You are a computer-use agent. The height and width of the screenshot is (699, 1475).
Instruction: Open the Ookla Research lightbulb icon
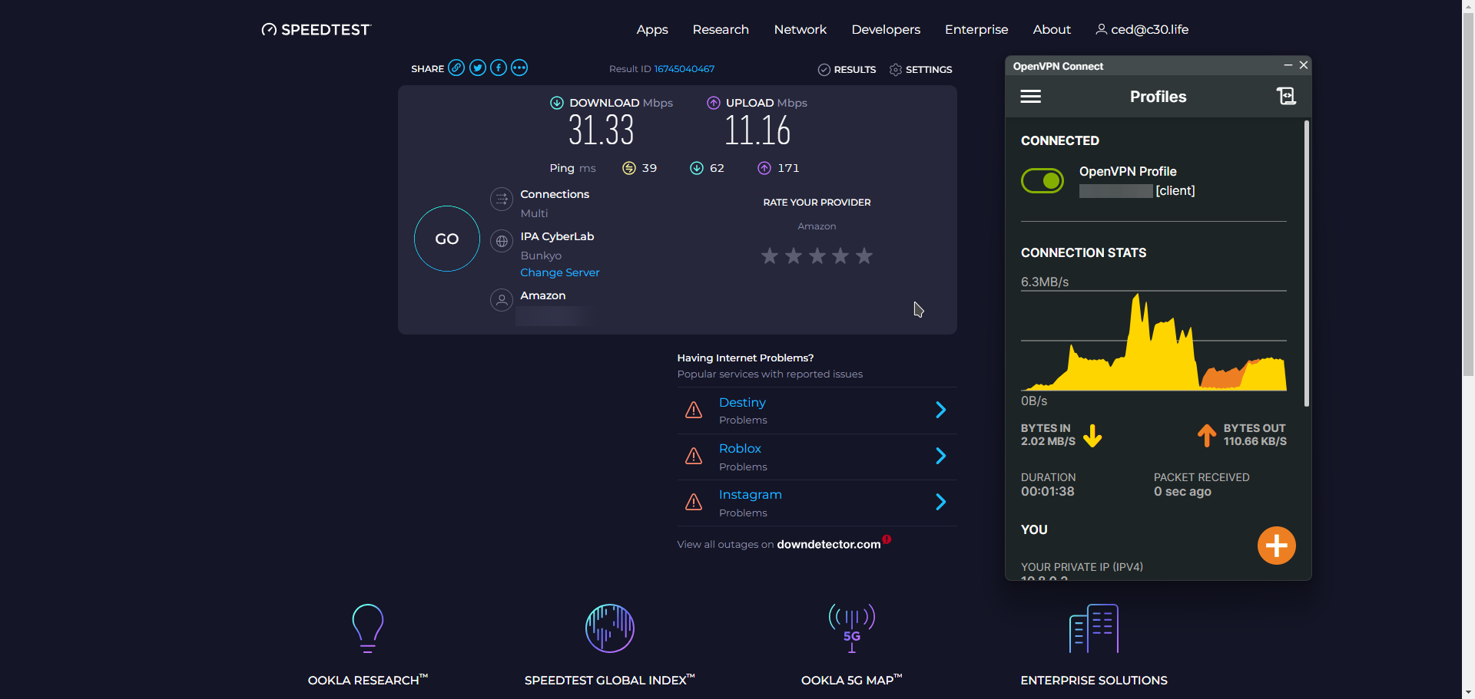tap(367, 628)
